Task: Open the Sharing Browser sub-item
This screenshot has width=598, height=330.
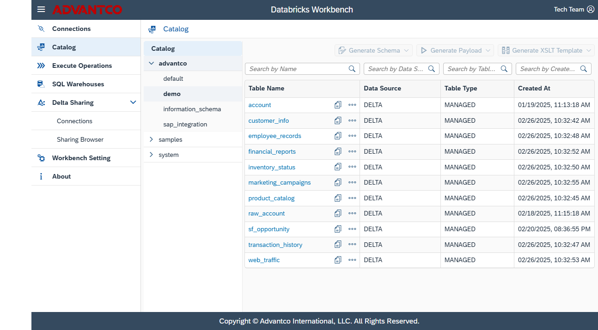Action: [86, 139]
